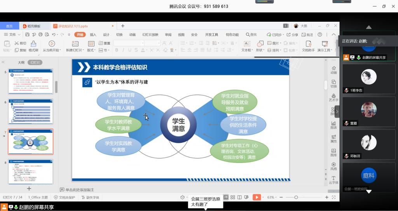Click the 分享 share icon
This screenshot has width=398, height=211.
[x=289, y=35]
